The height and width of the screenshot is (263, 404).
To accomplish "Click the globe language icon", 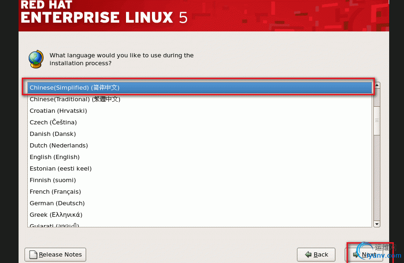I will point(36,59).
